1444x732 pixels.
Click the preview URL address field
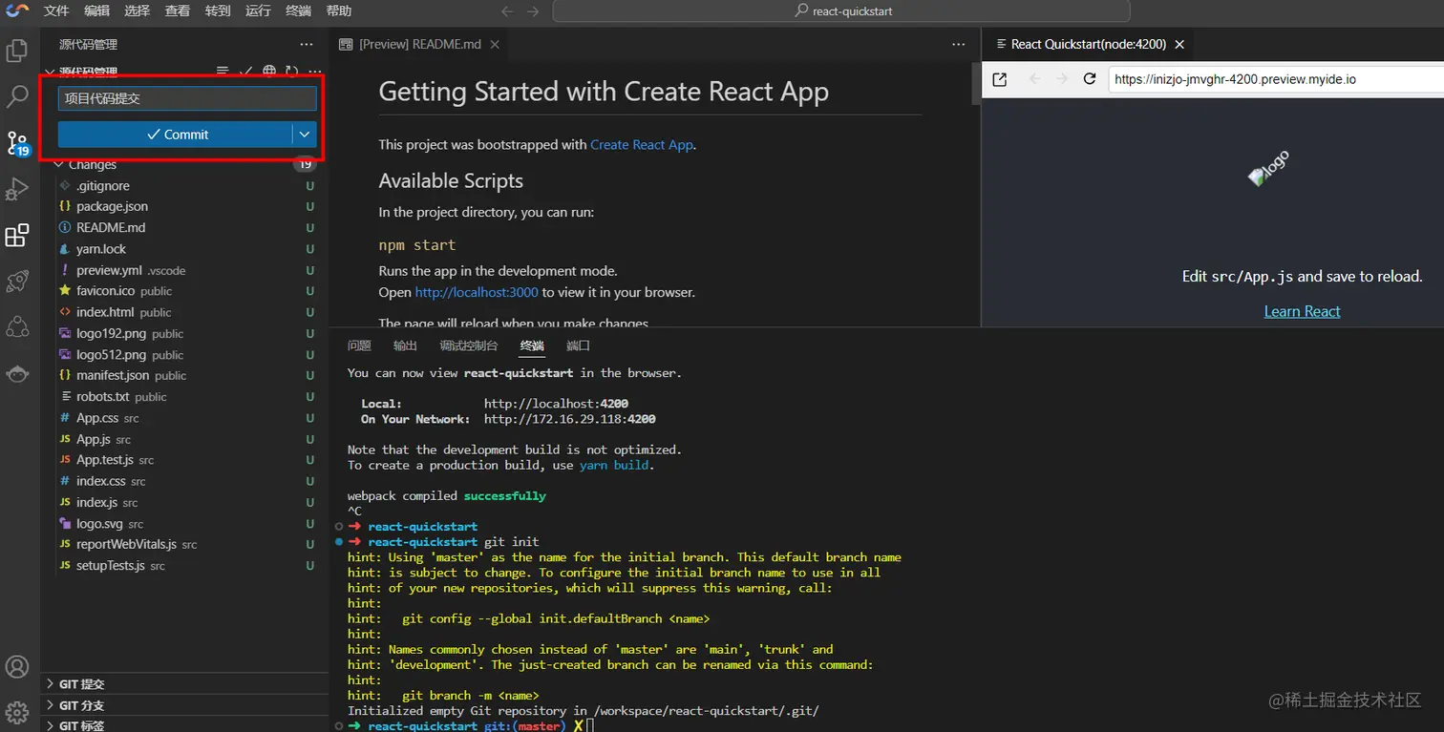pyautogui.click(x=1276, y=79)
